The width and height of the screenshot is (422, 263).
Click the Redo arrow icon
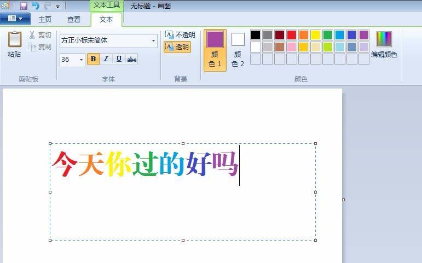pyautogui.click(x=48, y=5)
